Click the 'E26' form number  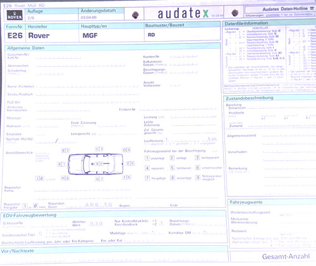(x=15, y=35)
